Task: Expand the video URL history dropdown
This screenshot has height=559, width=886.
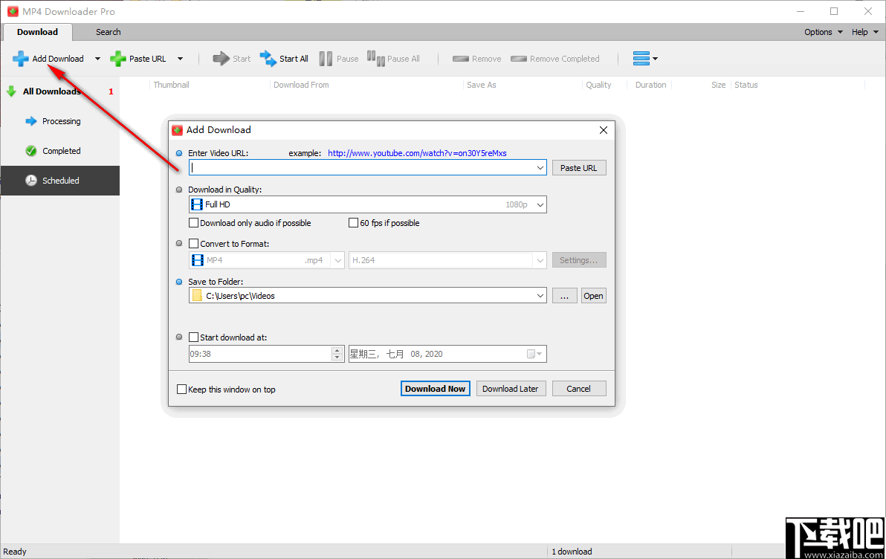Action: point(540,167)
